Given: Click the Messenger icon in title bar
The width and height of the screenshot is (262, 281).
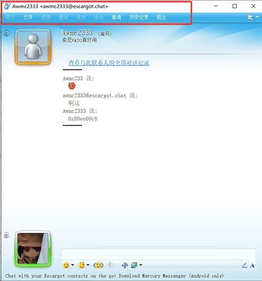Looking at the screenshot, I should point(7,6).
